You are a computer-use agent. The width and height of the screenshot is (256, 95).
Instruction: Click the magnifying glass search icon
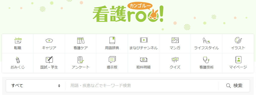(x=228, y=85)
